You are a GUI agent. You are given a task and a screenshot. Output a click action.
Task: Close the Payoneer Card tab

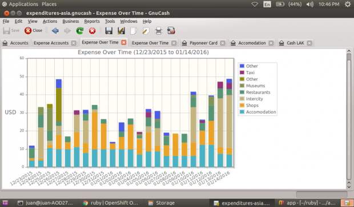[x=223, y=43]
